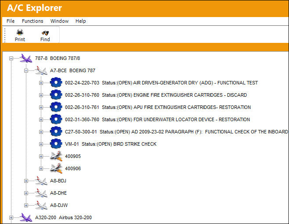Viewport: 289px width, 224px height.
Task: Expand task 002-26-310-761 node
Action: coord(41,108)
